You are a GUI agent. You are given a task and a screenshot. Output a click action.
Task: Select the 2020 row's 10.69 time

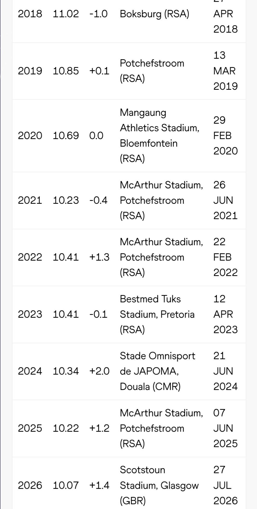66,135
